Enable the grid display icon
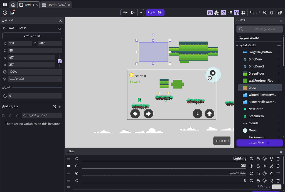The width and height of the screenshot is (285, 192). (x=243, y=12)
